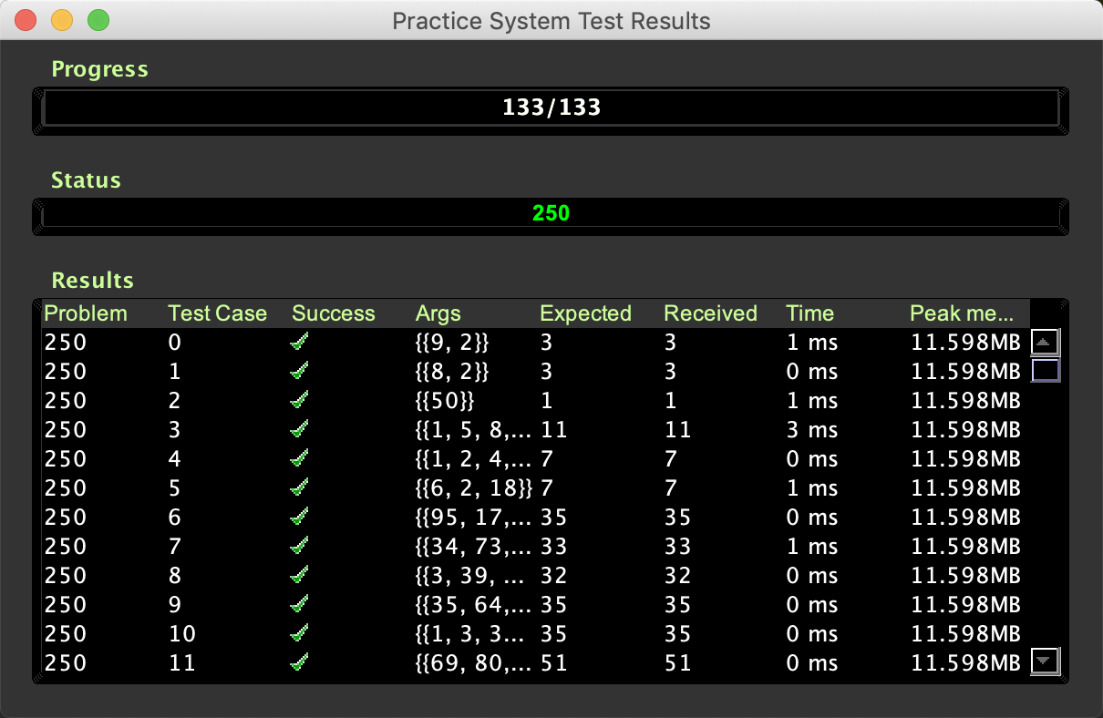Click the green checkmark for test case 0

pos(298,343)
